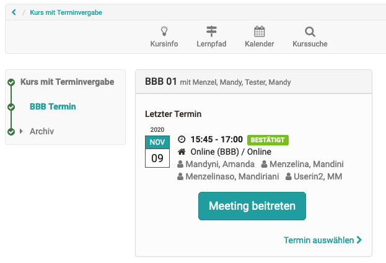Click the BESTÄTIGT status badge
The image size is (386, 263).
click(268, 140)
